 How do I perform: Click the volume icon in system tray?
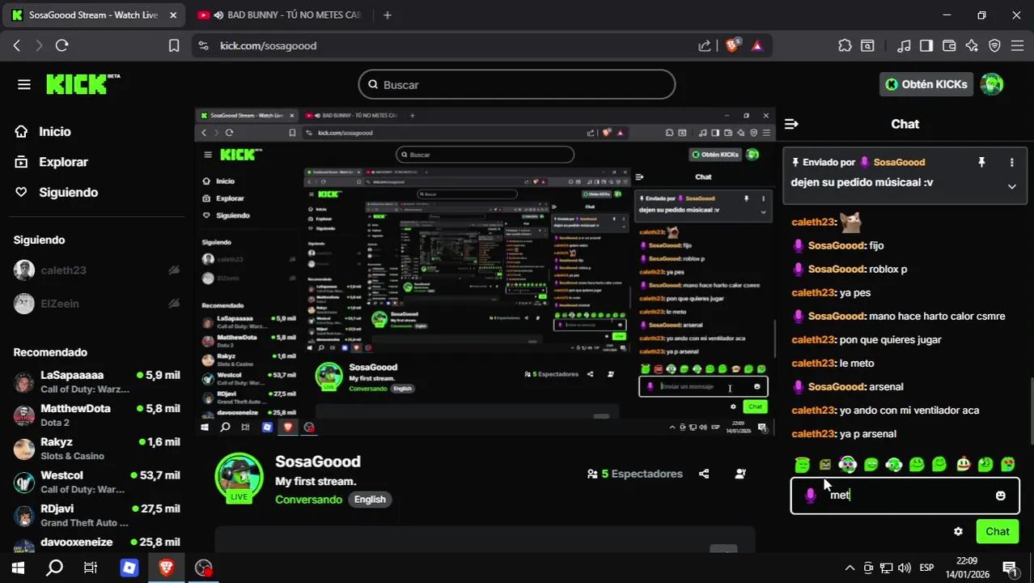point(904,568)
